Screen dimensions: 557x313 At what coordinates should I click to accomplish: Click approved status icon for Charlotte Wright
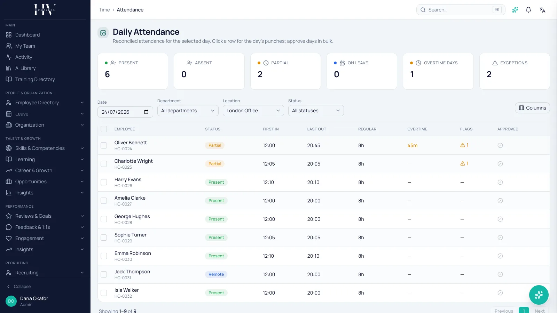pyautogui.click(x=500, y=164)
